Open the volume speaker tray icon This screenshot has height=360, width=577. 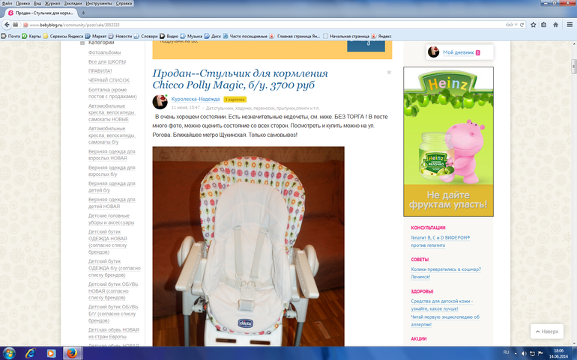[524, 353]
